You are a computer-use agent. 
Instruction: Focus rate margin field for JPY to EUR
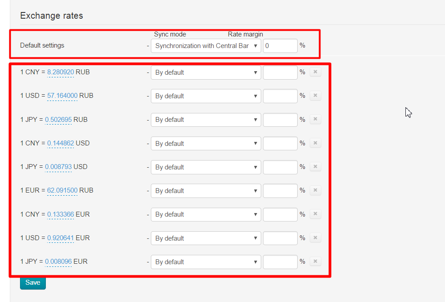(280, 262)
